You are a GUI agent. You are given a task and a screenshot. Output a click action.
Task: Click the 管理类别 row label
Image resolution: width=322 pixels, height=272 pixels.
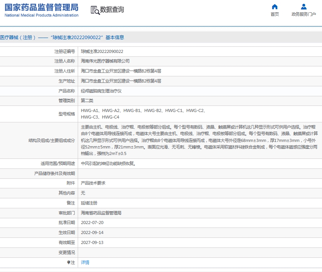pyautogui.click(x=67, y=101)
